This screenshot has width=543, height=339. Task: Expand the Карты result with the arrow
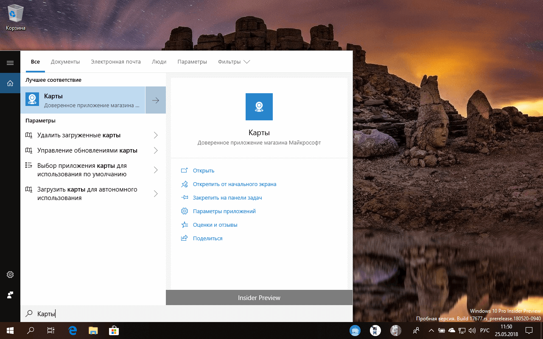(155, 100)
